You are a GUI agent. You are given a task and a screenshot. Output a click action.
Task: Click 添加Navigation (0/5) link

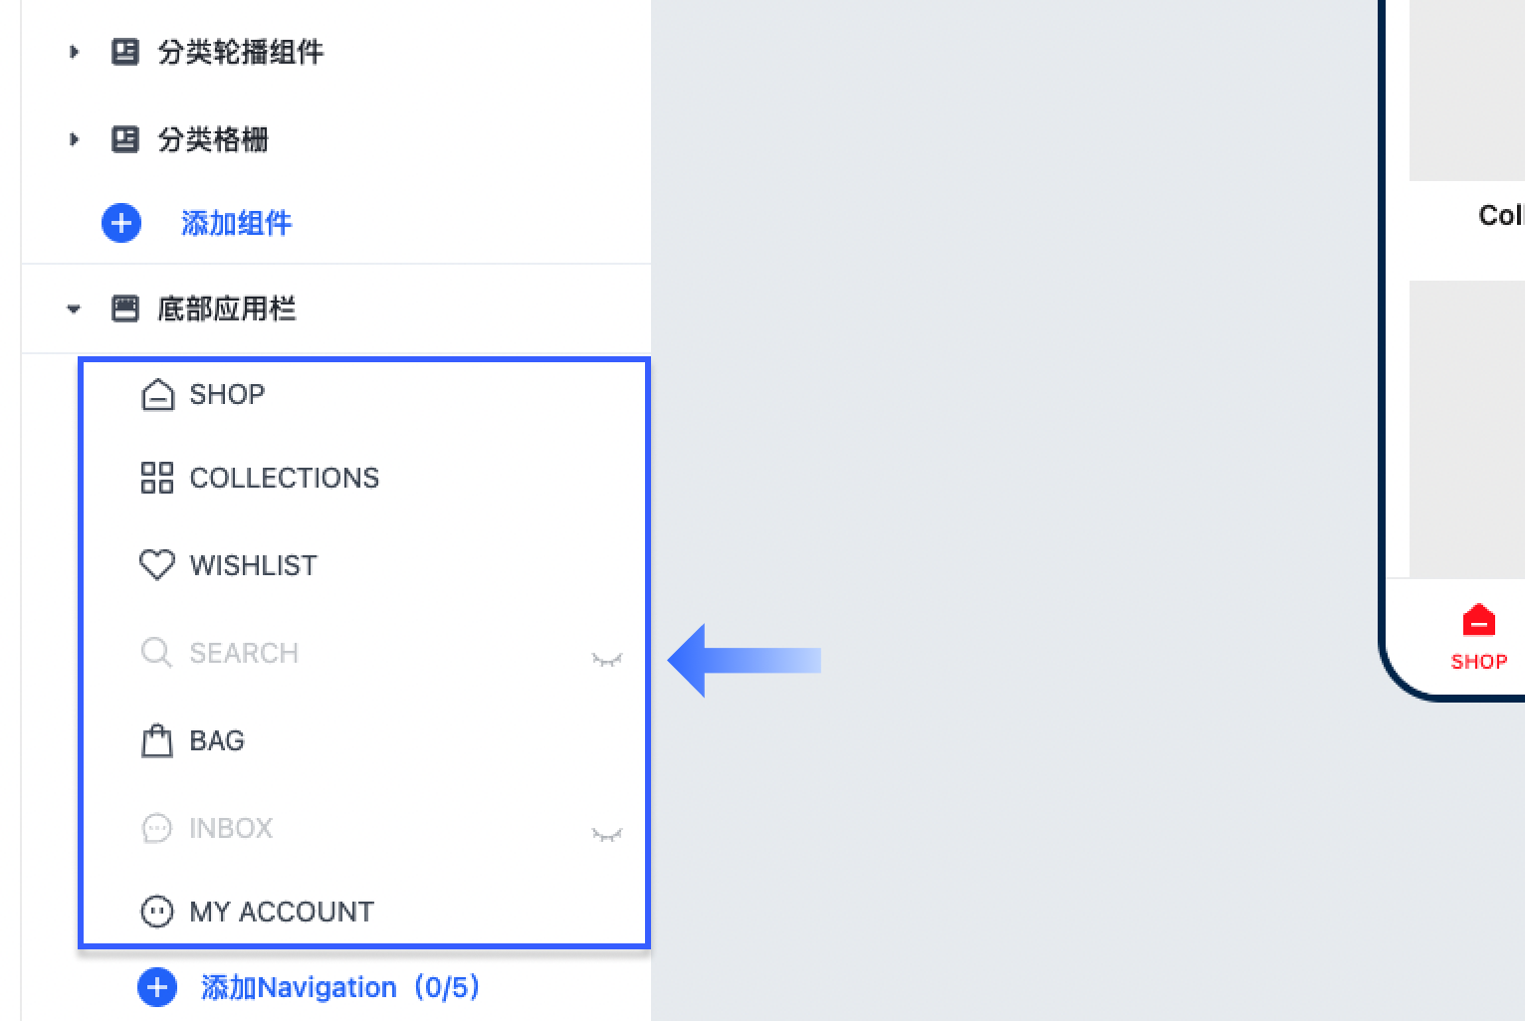341,987
